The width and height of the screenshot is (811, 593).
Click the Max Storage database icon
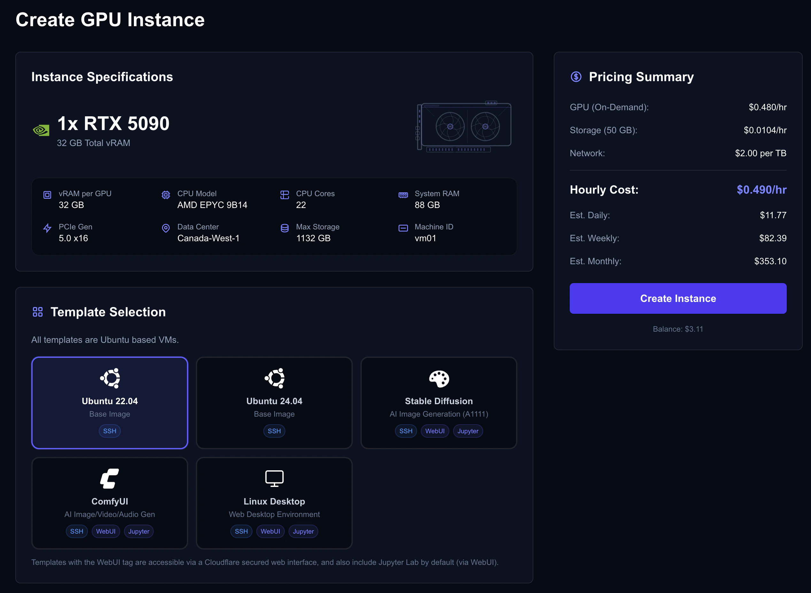[x=285, y=228]
